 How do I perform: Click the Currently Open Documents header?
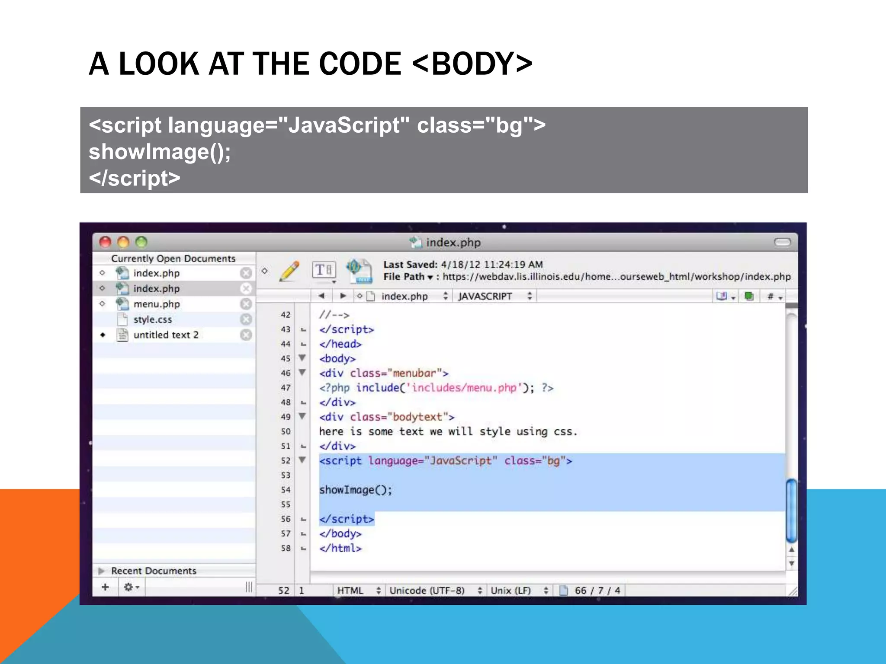coord(173,259)
